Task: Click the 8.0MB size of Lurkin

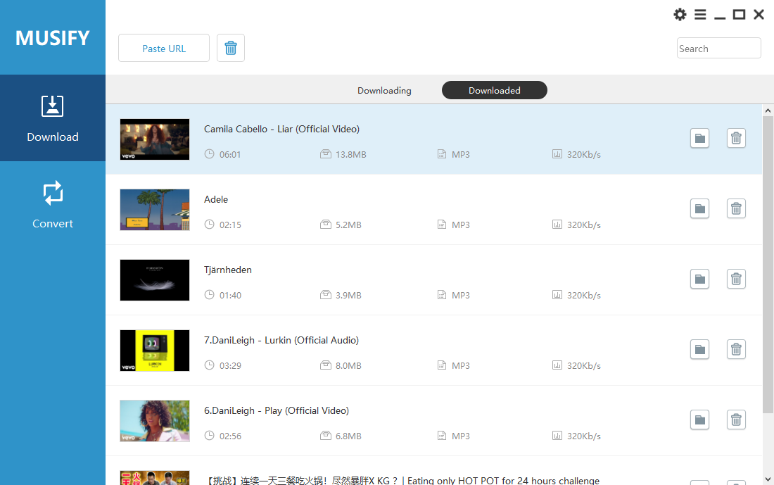Action: coord(348,365)
